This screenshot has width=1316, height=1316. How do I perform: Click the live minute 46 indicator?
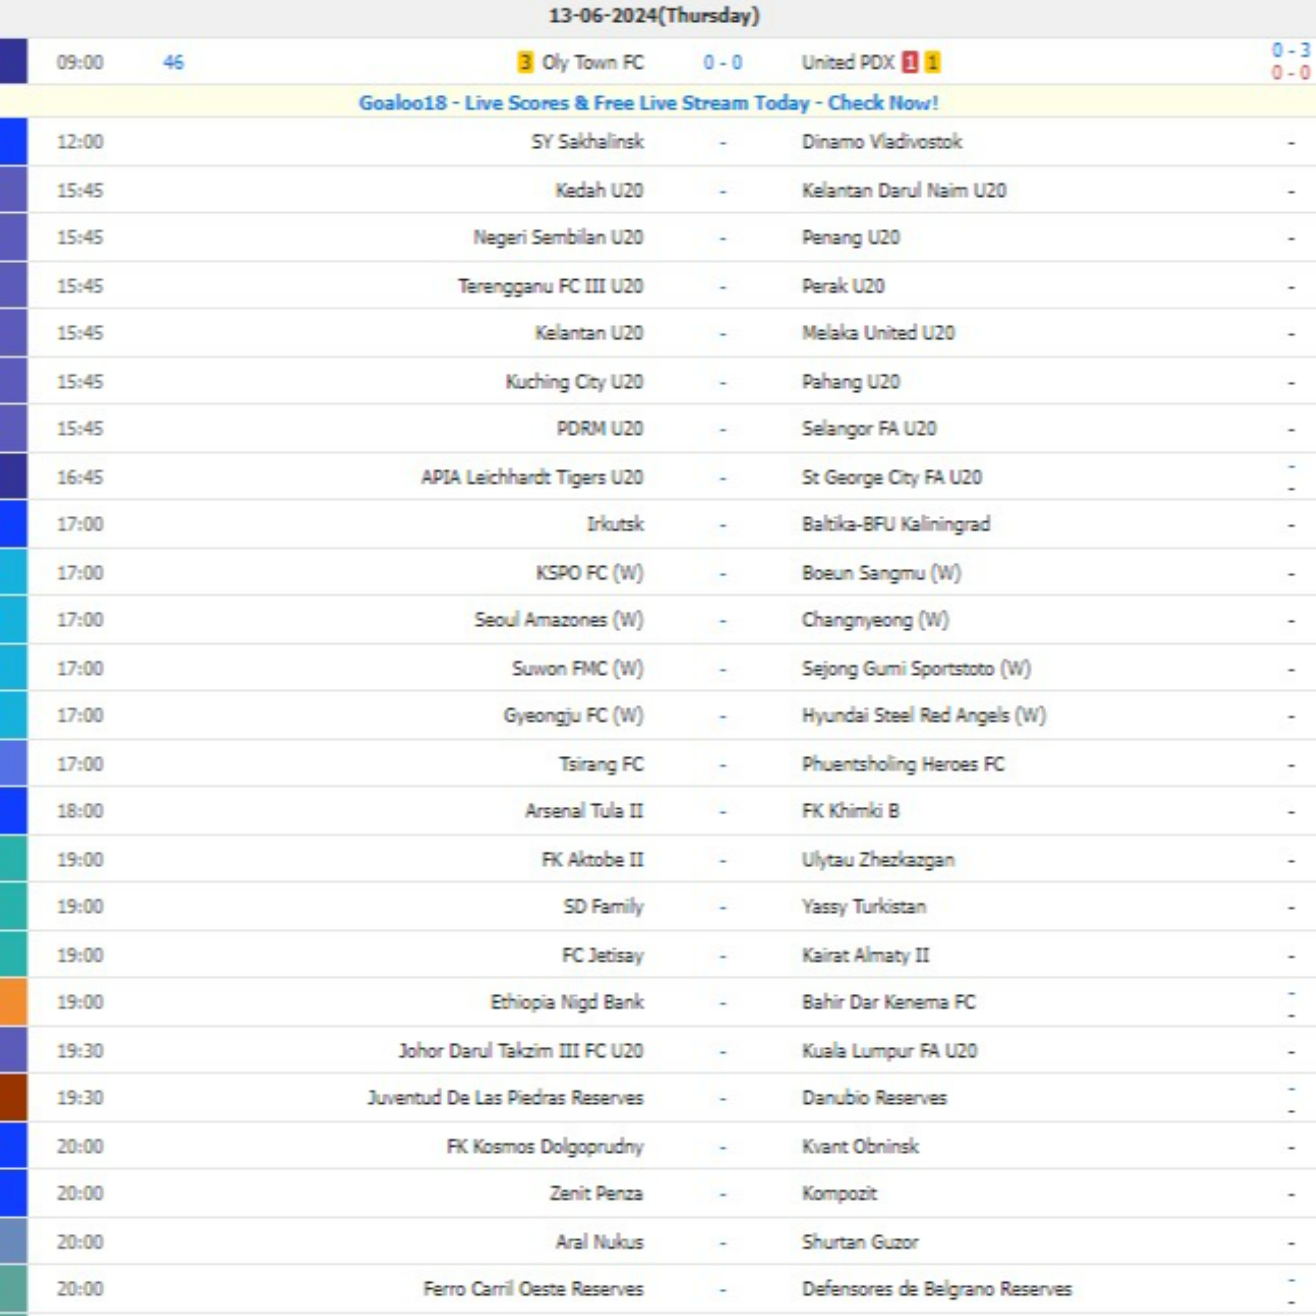point(173,63)
